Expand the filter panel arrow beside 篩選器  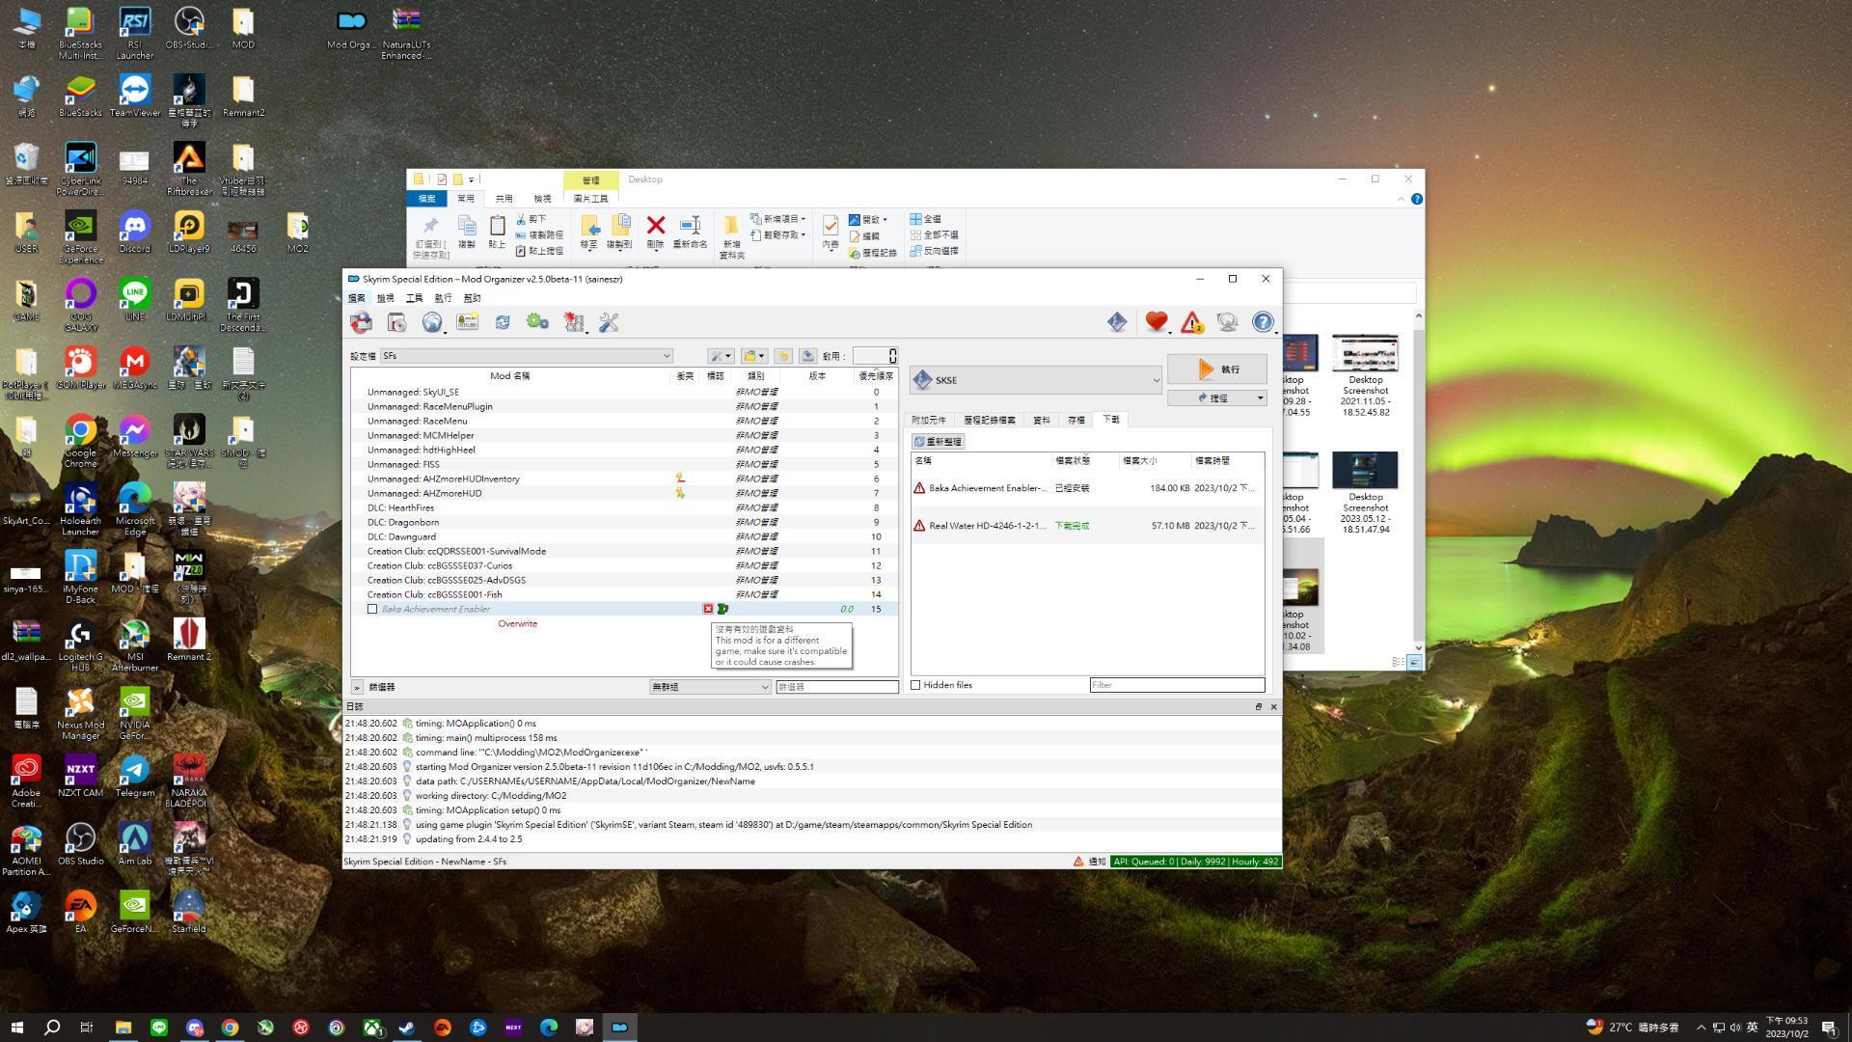click(357, 688)
